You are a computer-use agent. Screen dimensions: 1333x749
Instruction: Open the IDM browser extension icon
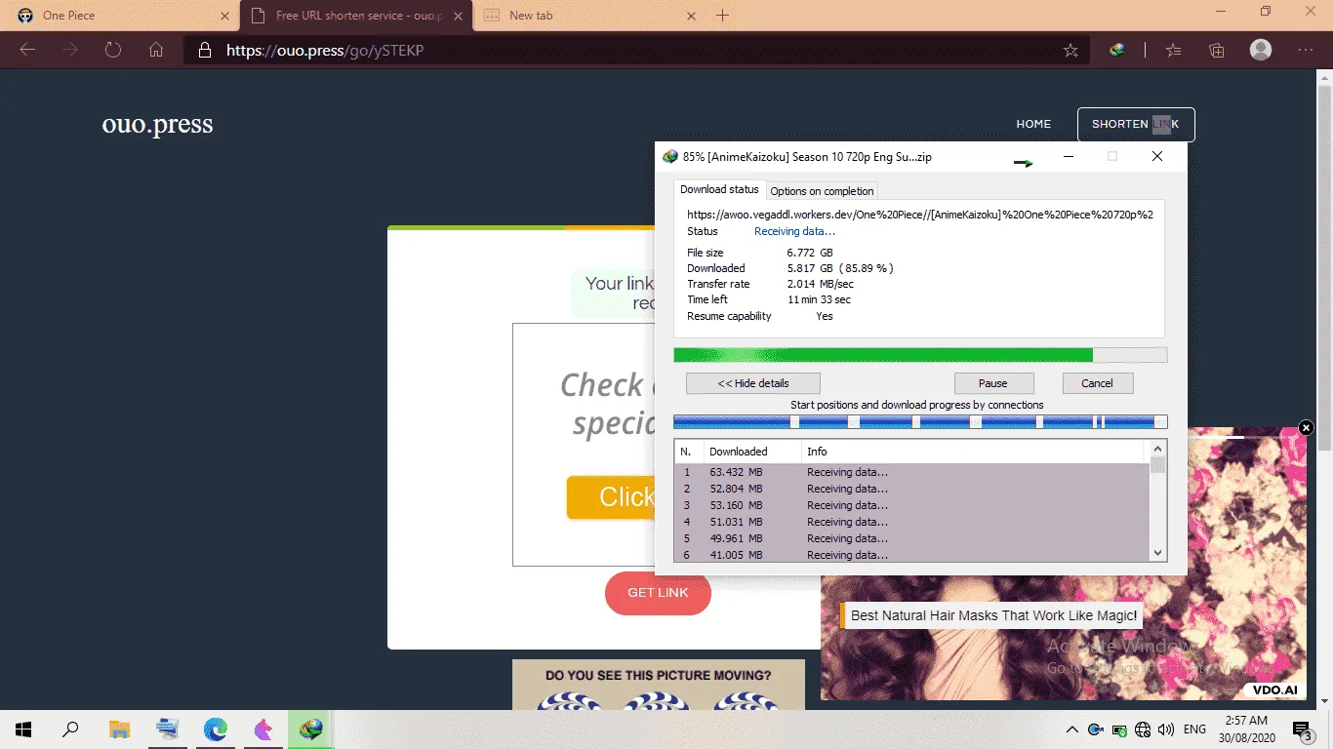tap(1117, 51)
